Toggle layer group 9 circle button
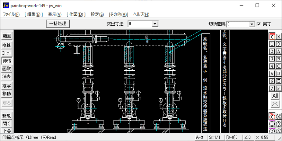The image size is (282, 141). click(x=278, y=124)
